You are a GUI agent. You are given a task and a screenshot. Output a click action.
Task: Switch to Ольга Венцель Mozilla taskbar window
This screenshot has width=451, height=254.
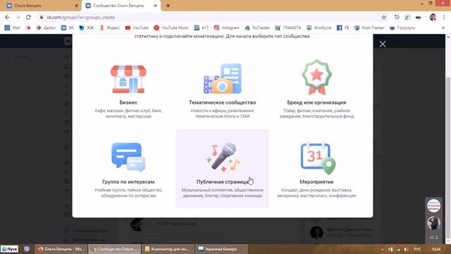pos(61,249)
